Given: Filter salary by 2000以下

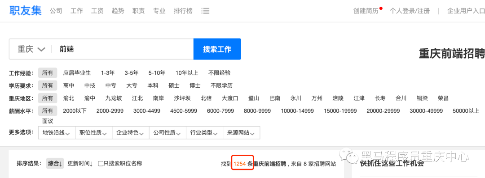Looking at the screenshot, I should tap(75, 110).
